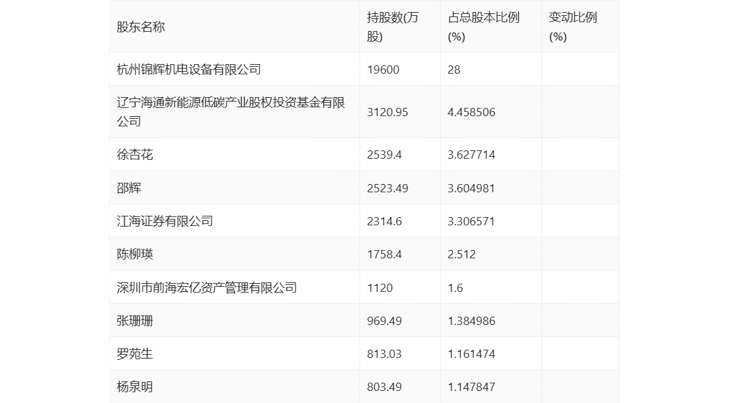Click the 1758.4 shares value

pos(384,254)
